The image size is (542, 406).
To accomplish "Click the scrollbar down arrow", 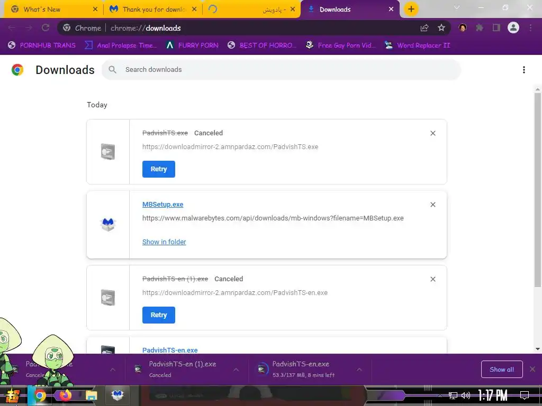I will click(x=538, y=349).
